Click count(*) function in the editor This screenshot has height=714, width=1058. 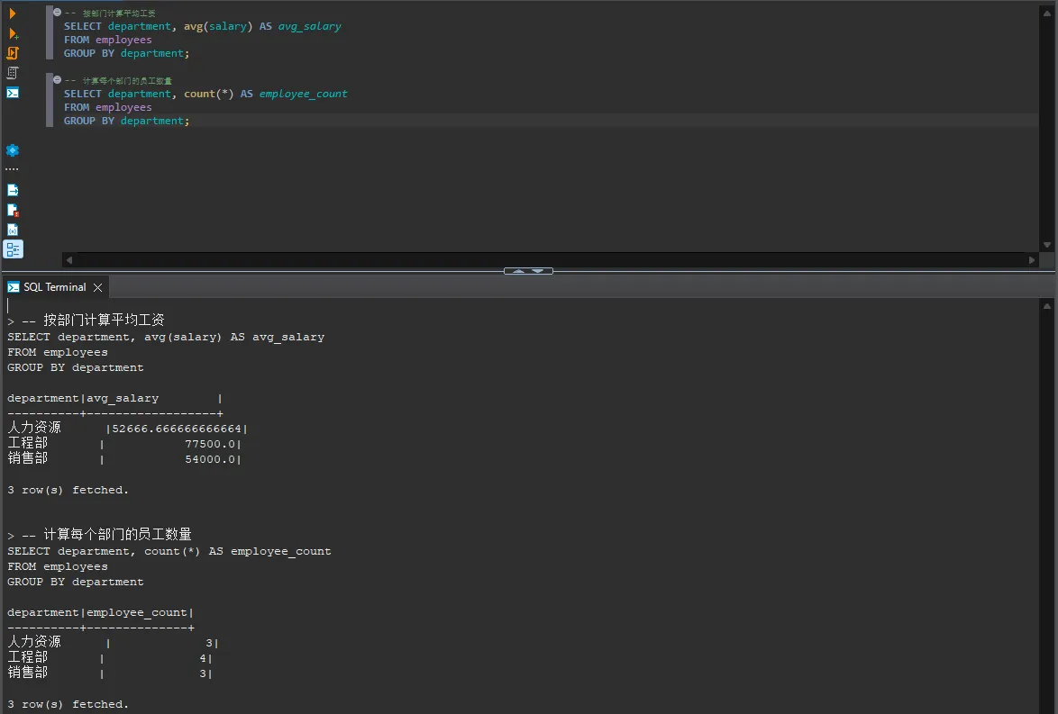[208, 94]
